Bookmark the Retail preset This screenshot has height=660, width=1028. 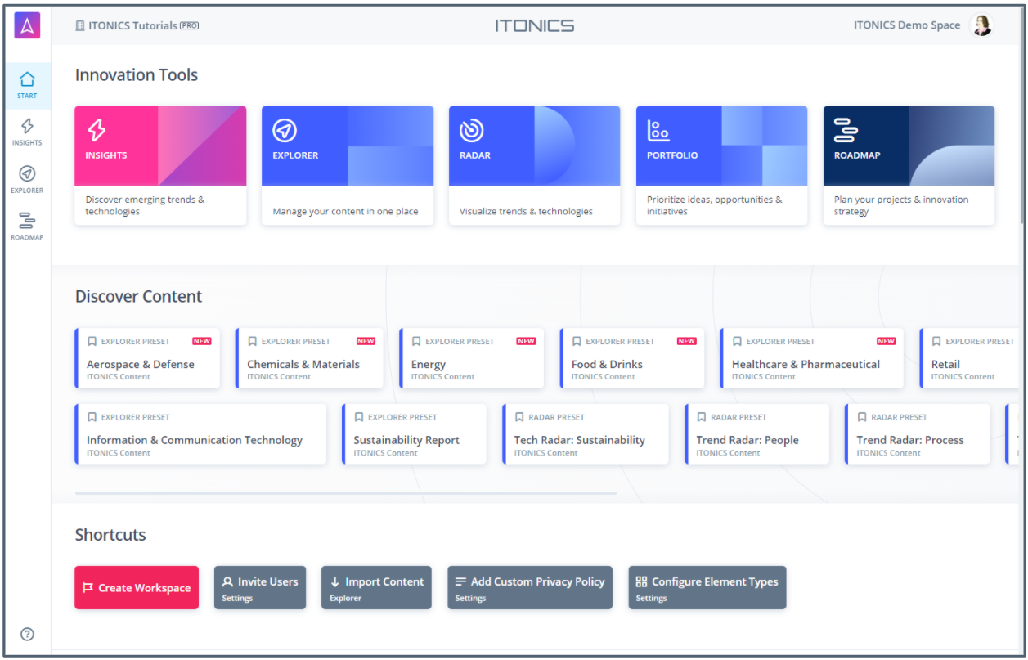936,342
